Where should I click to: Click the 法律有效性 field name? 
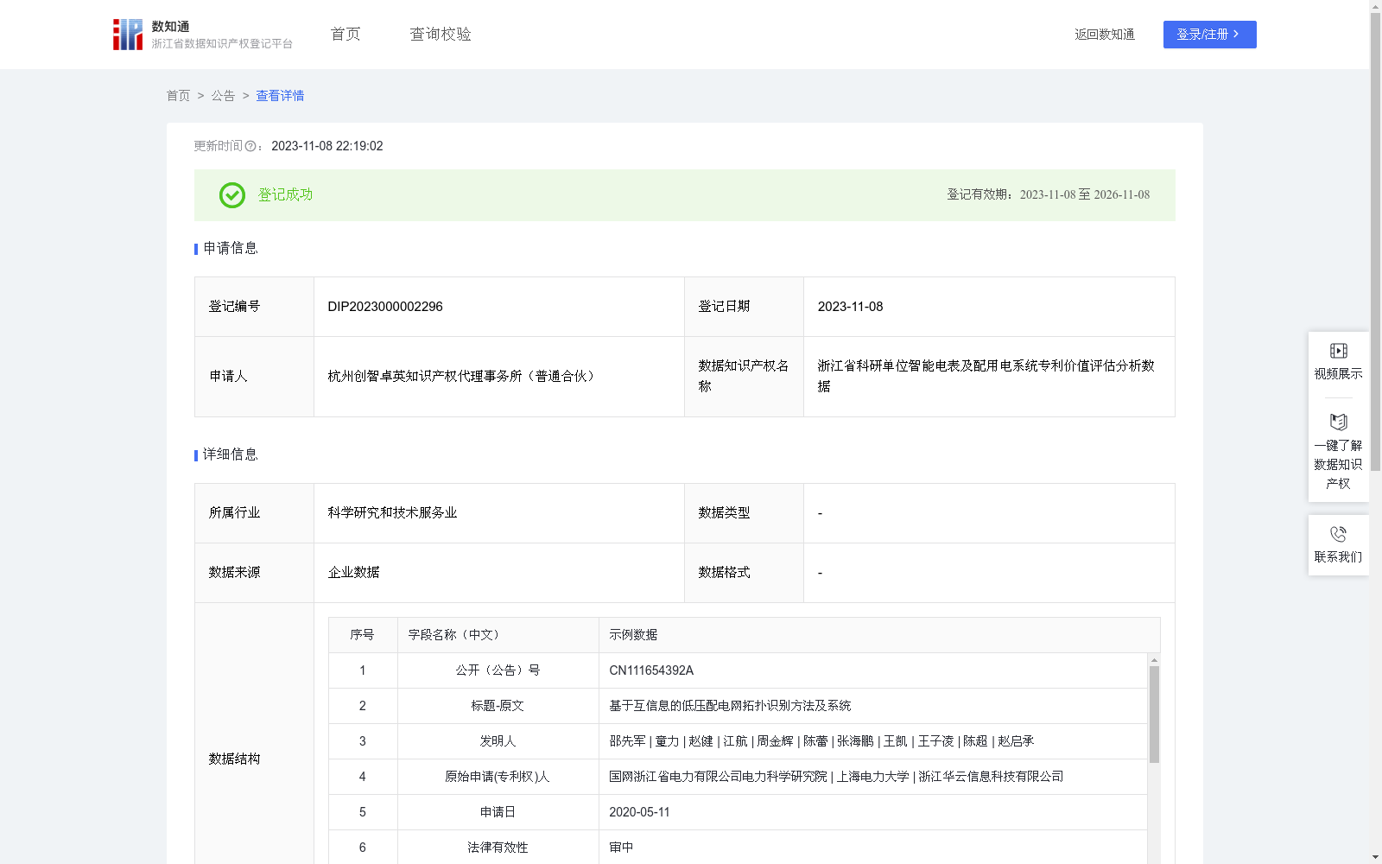click(498, 848)
